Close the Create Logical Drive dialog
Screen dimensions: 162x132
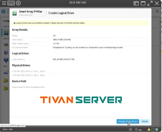point(157,11)
